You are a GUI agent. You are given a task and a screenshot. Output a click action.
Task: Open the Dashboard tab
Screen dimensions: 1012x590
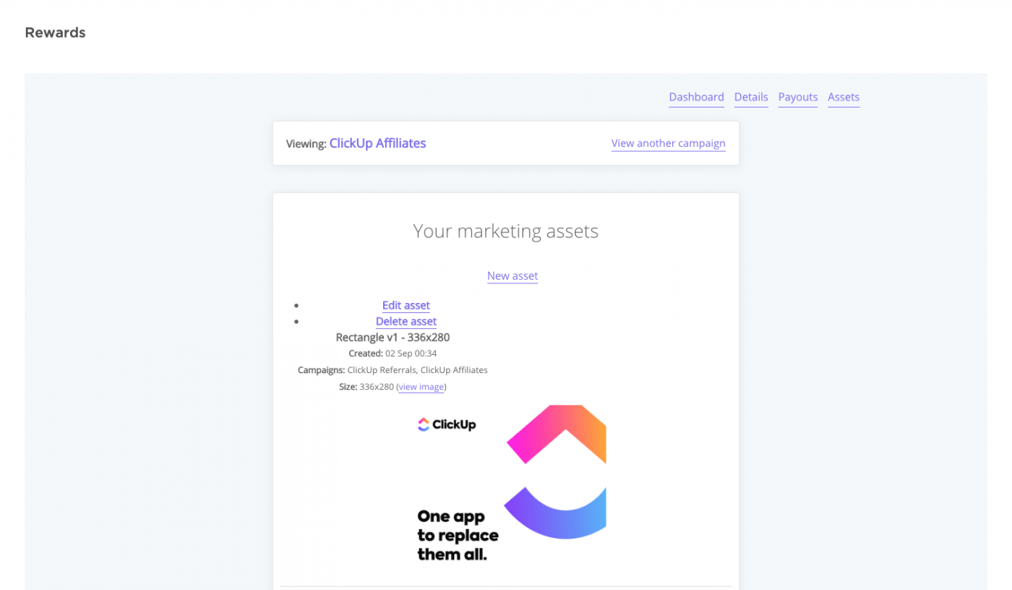pyautogui.click(x=696, y=97)
